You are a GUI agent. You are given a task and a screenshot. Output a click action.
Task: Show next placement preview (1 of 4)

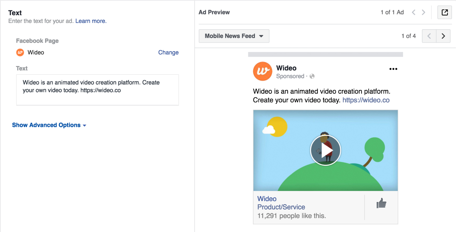443,36
